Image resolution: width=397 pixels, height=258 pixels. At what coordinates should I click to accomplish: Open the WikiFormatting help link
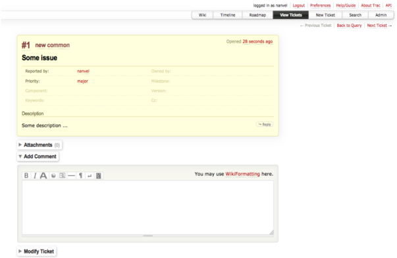[242, 174]
